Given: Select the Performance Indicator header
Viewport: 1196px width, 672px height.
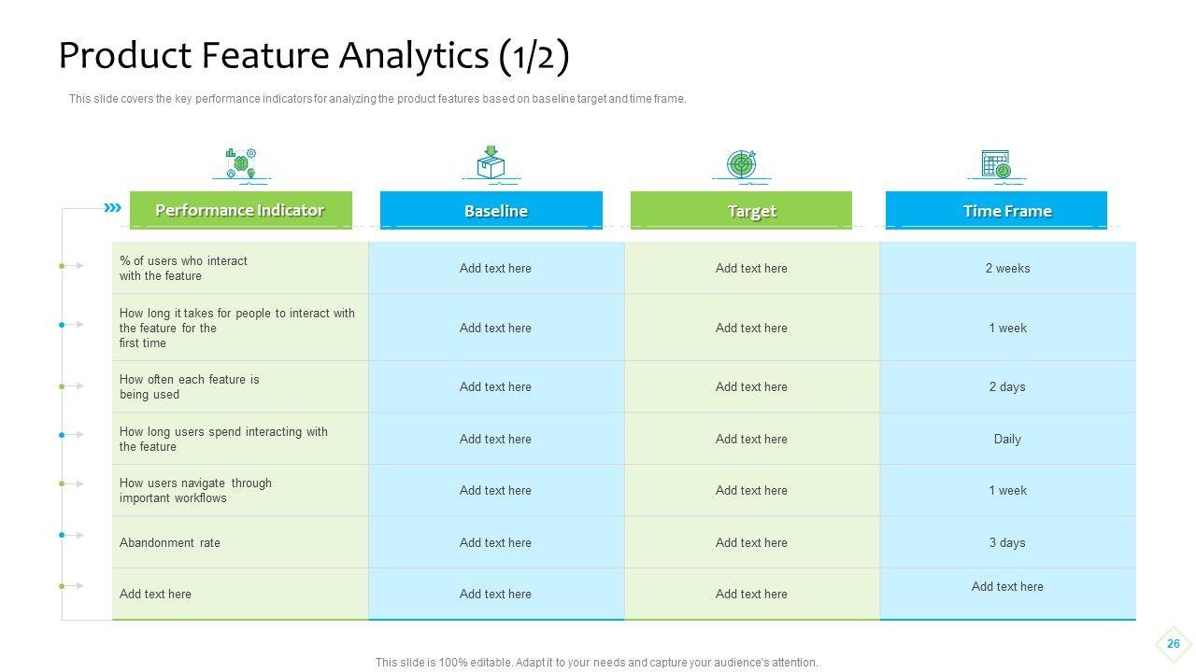Looking at the screenshot, I should pos(240,210).
